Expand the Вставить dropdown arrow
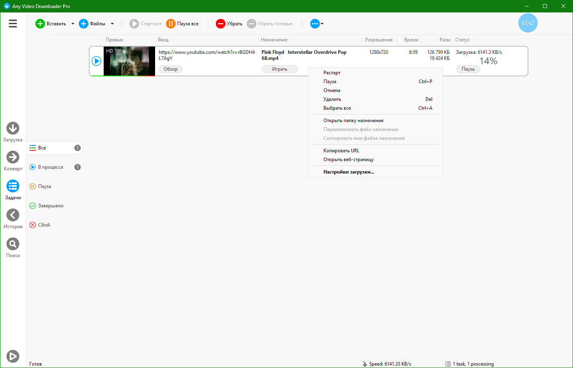The width and height of the screenshot is (573, 368). click(73, 24)
